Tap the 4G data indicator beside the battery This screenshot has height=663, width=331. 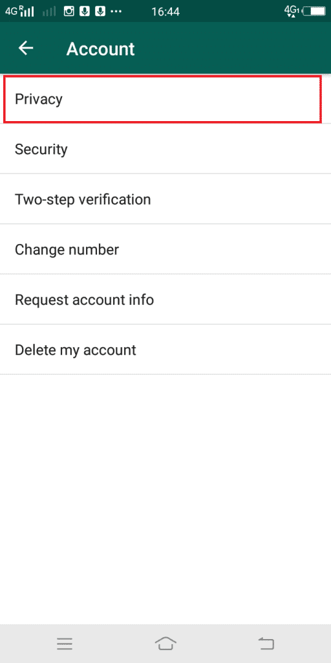(292, 11)
